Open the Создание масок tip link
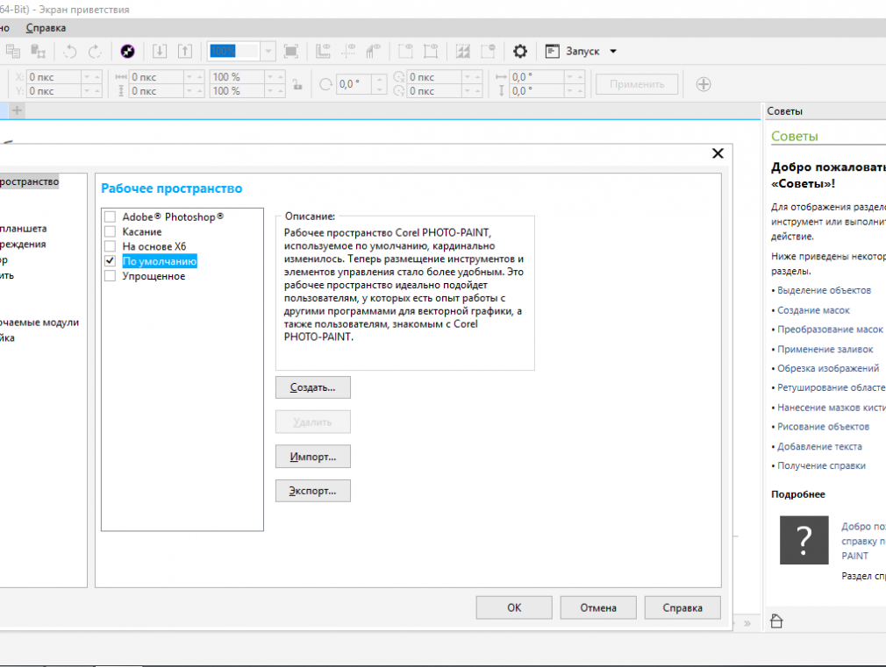 (x=814, y=310)
